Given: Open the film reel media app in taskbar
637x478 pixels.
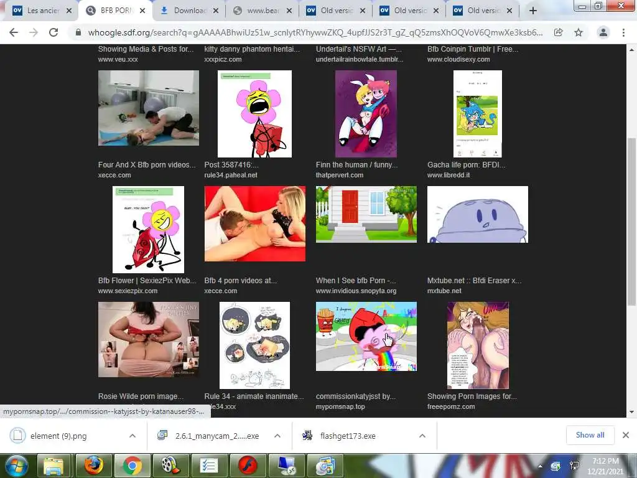Looking at the screenshot, I should pos(170,466).
